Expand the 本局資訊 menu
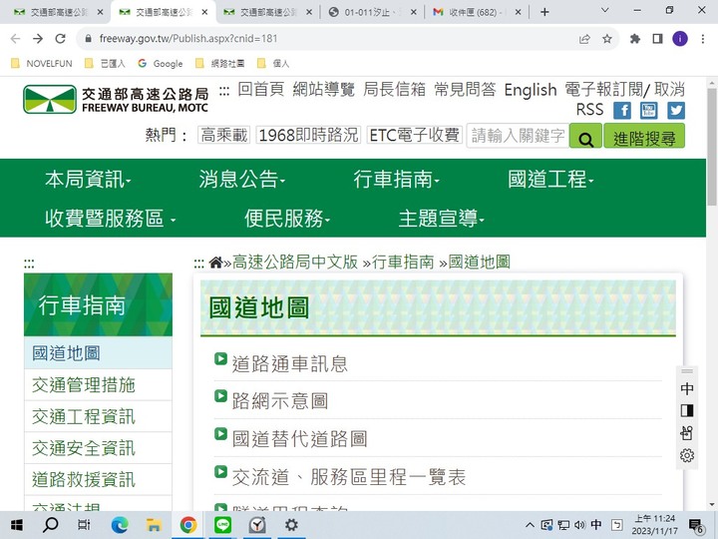 point(88,180)
